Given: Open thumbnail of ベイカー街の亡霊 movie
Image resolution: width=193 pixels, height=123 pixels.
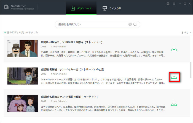Looking at the screenshot, I should pyautogui.click(x=23, y=76).
